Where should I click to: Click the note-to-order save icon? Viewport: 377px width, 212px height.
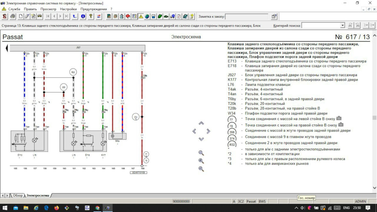[274, 16]
